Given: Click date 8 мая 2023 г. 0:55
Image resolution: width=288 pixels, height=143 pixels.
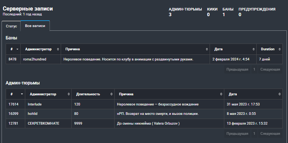Looking at the screenshot, I should tap(241, 114).
